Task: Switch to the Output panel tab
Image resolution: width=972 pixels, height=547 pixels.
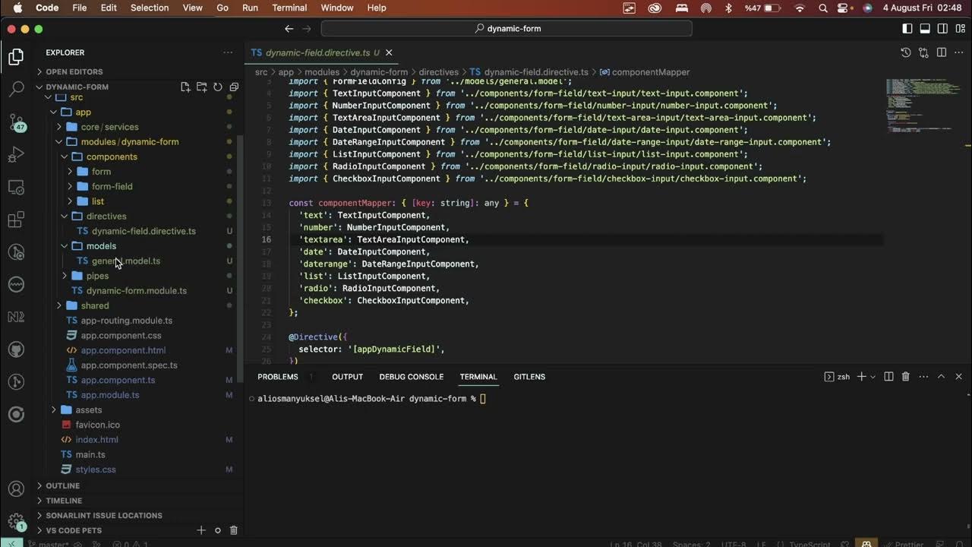Action: (347, 377)
